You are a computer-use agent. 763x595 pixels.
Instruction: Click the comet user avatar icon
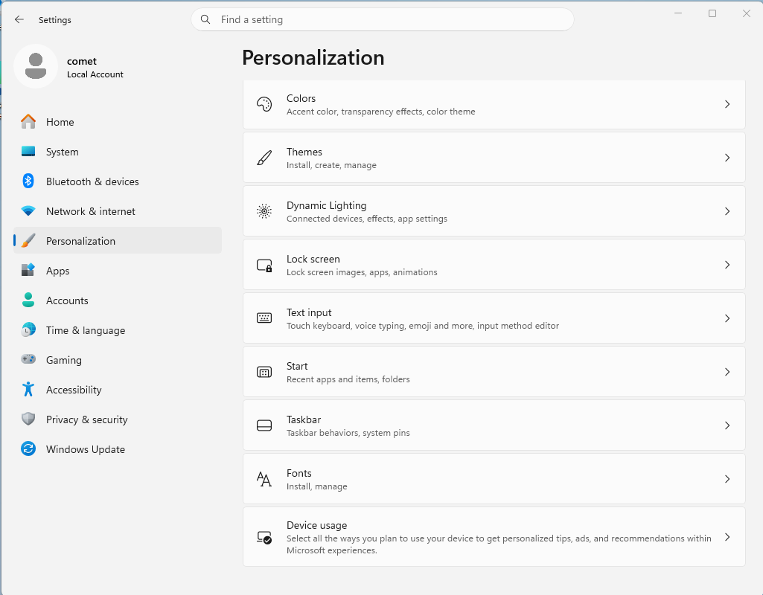coord(36,66)
